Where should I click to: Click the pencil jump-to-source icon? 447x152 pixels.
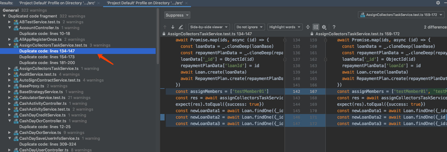[x=181, y=27]
